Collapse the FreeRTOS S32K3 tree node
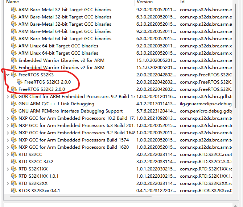The image size is (243, 207). pos(8,75)
